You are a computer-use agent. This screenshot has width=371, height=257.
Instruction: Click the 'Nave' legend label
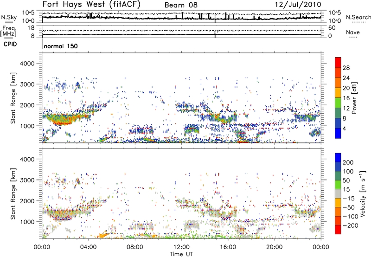click(352, 32)
